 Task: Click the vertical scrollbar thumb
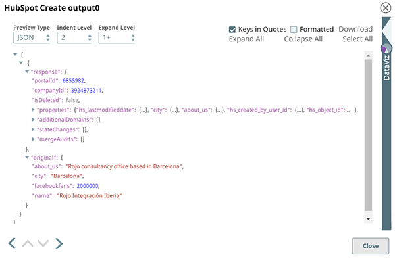(368, 135)
